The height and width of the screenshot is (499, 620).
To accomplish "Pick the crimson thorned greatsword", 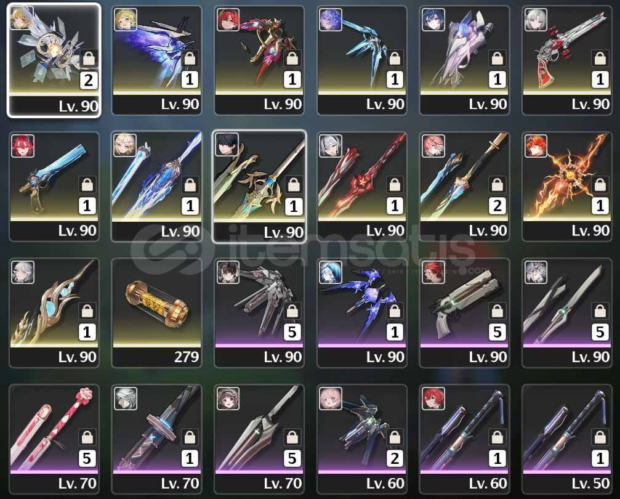I will pyautogui.click(x=362, y=187).
